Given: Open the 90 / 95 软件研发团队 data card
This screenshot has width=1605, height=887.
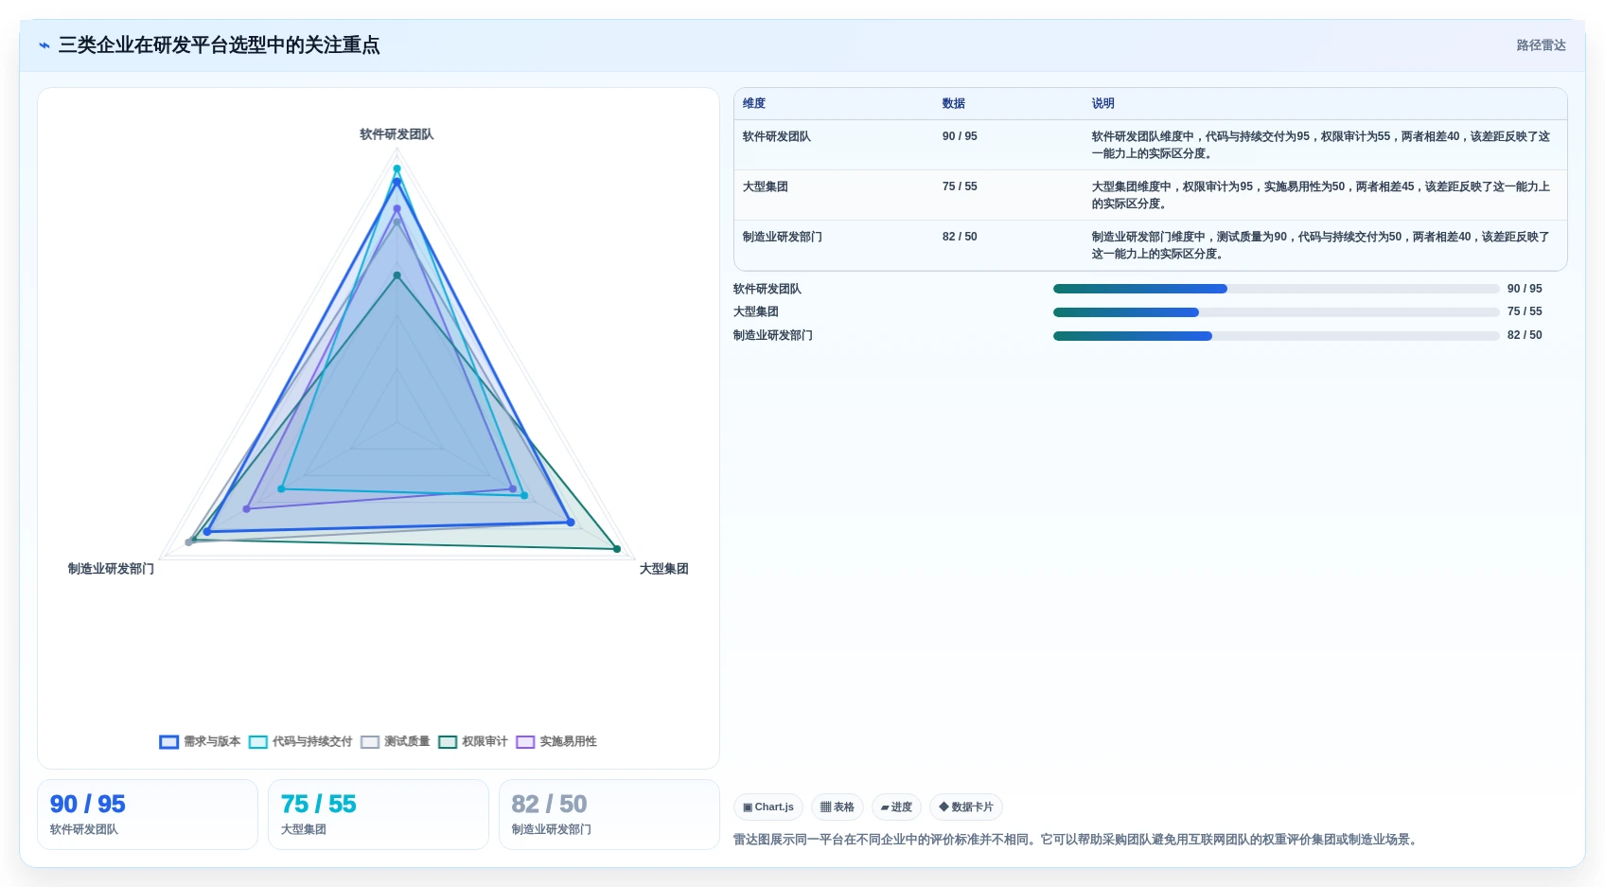Looking at the screenshot, I should pos(148,815).
